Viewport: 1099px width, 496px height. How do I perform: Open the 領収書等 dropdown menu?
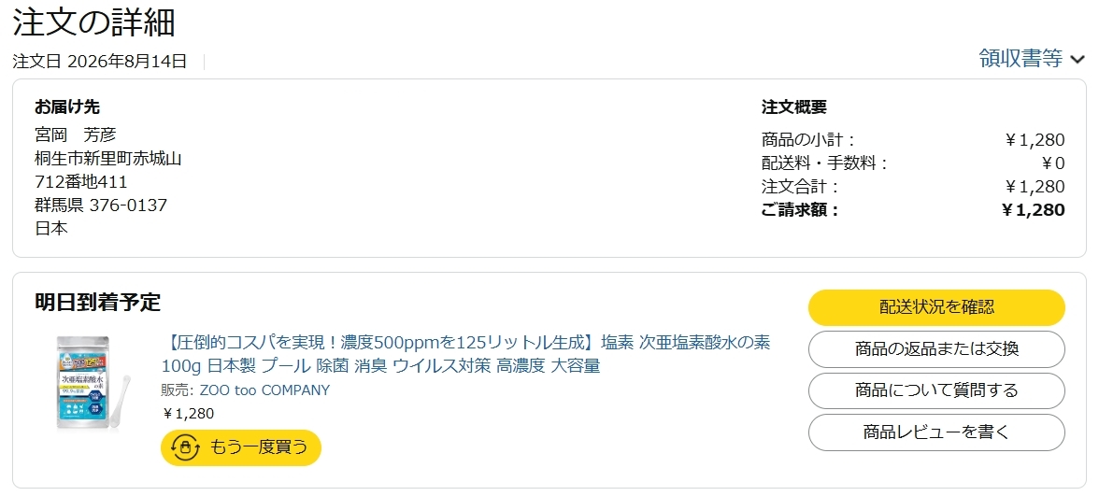coord(1032,58)
